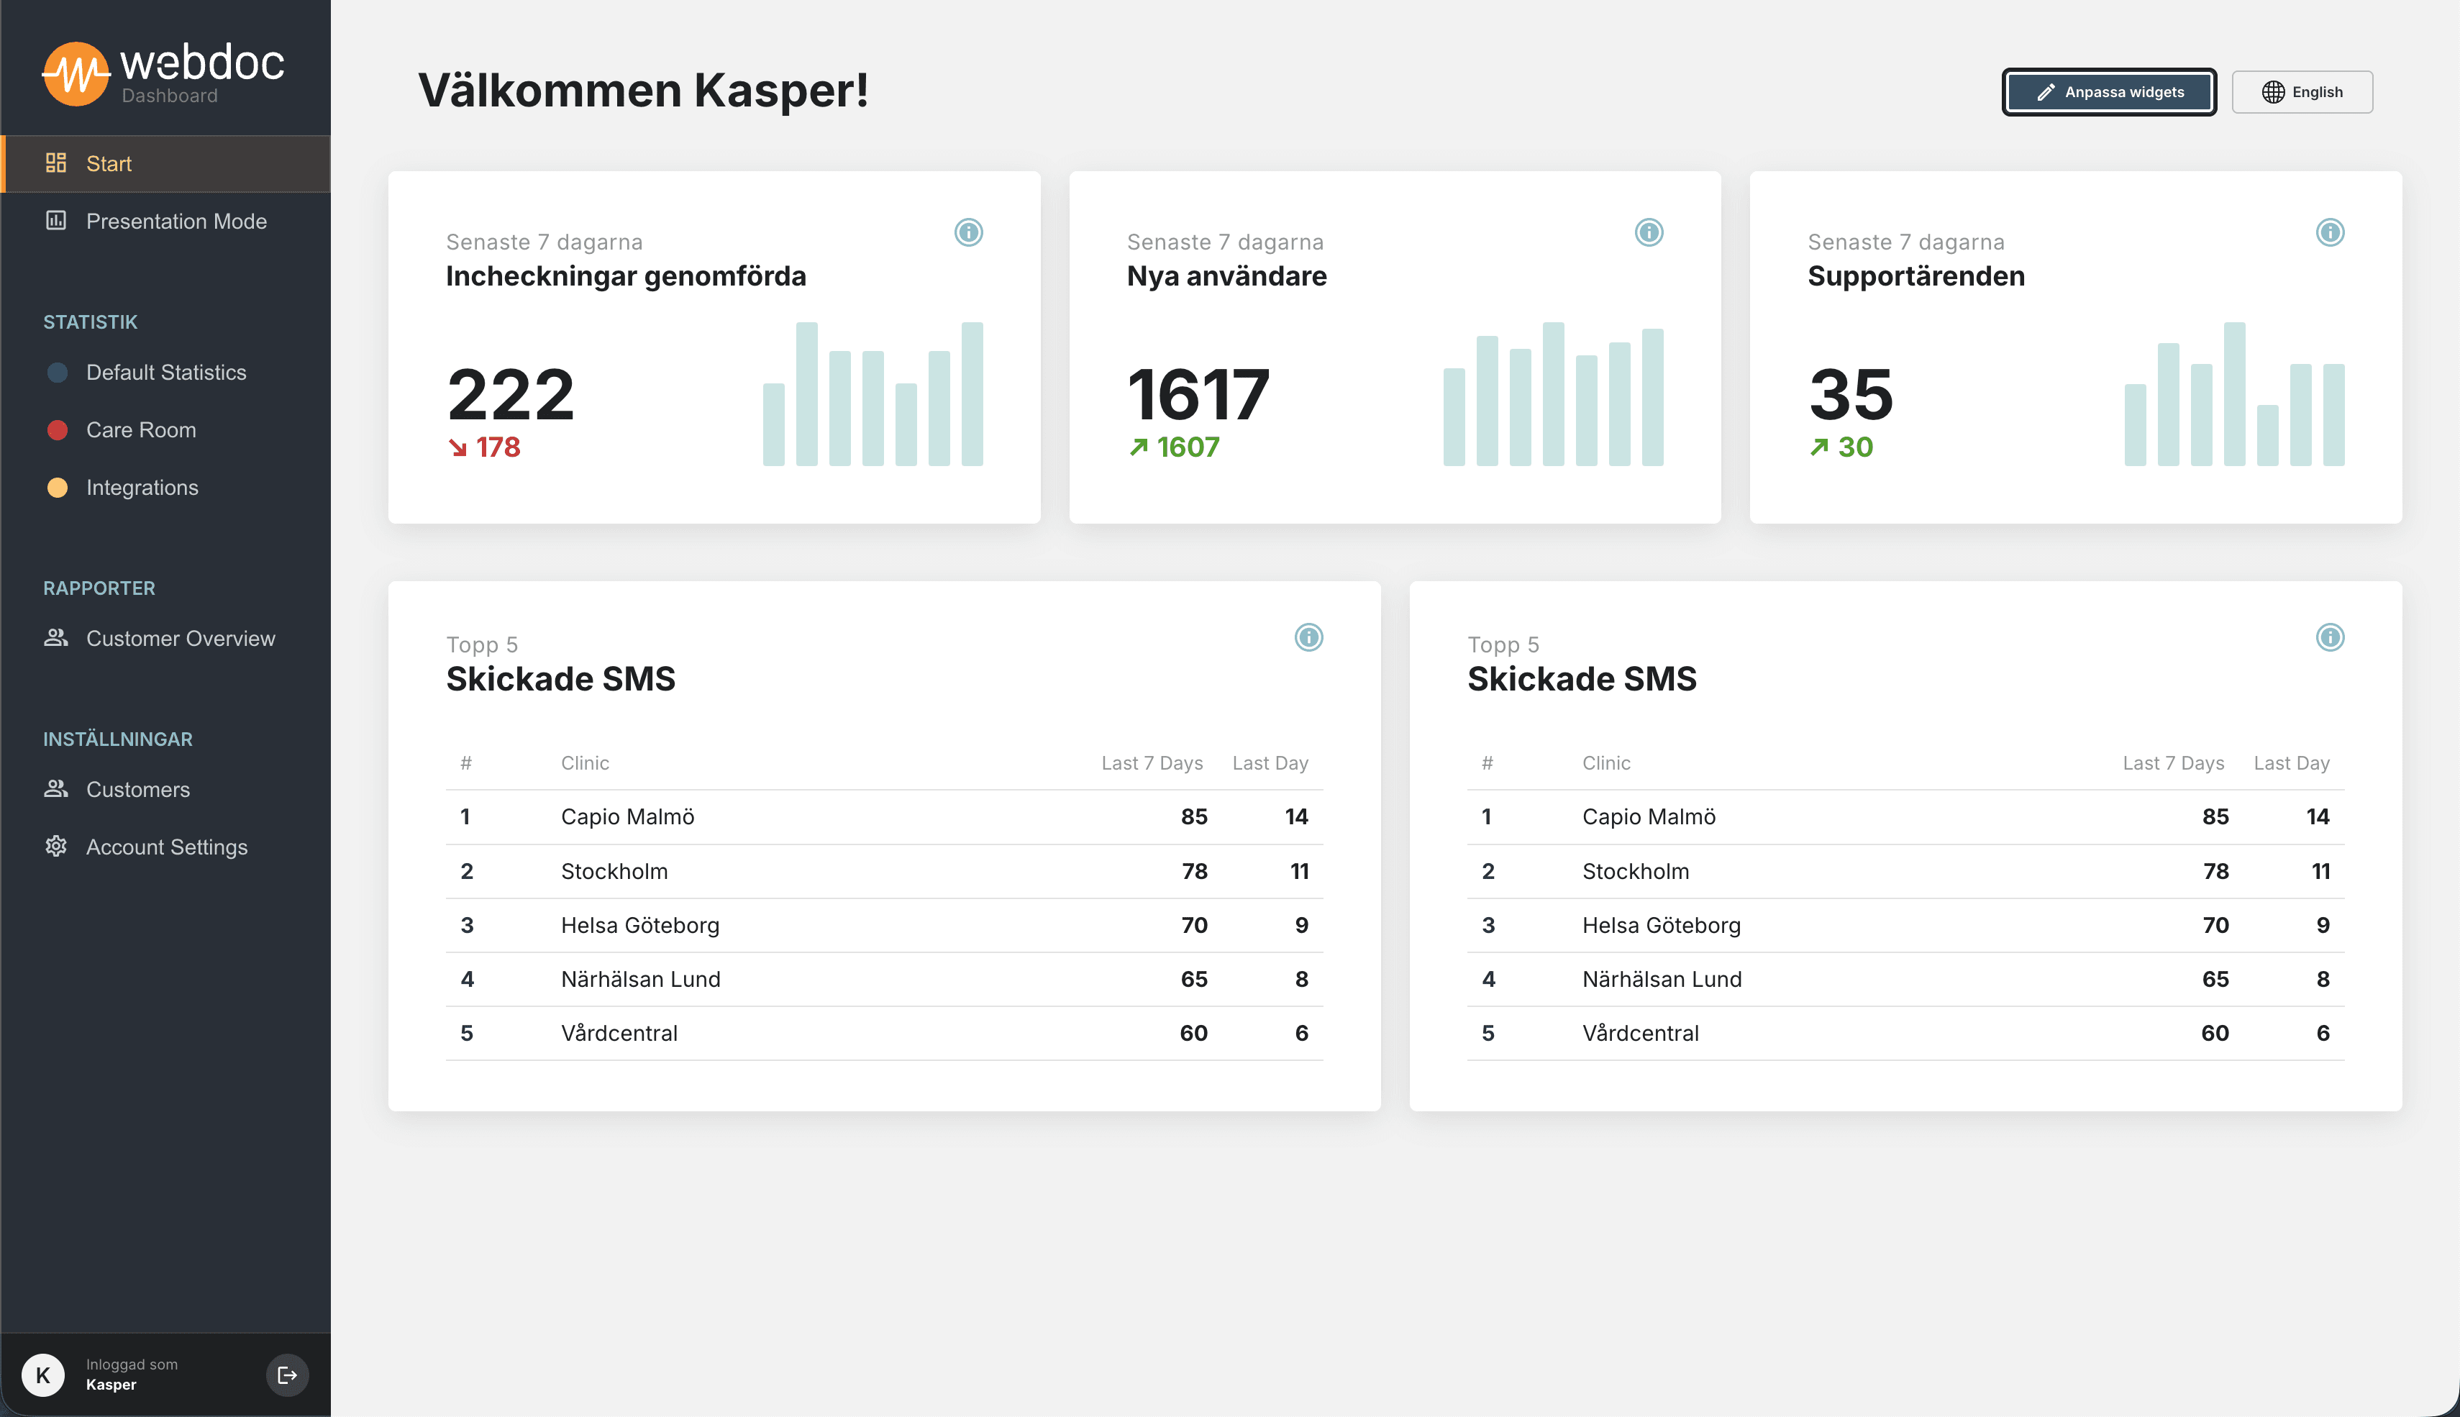The image size is (2460, 1417).
Task: Click the Kasper avatar circle at bottom left
Action: pos(43,1374)
